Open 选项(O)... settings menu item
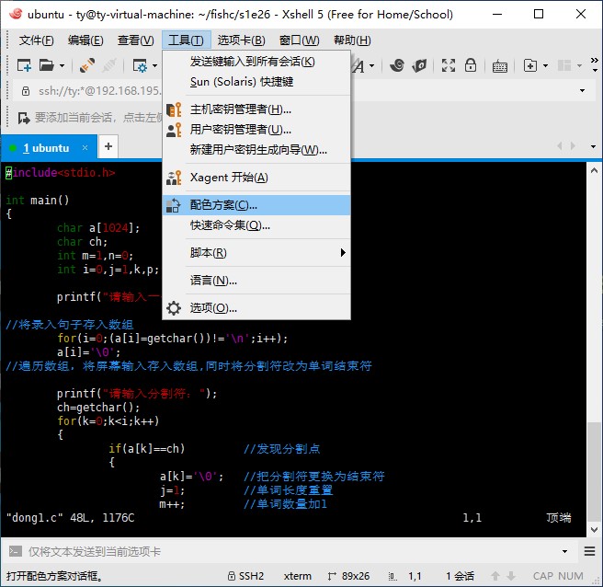 pos(256,308)
